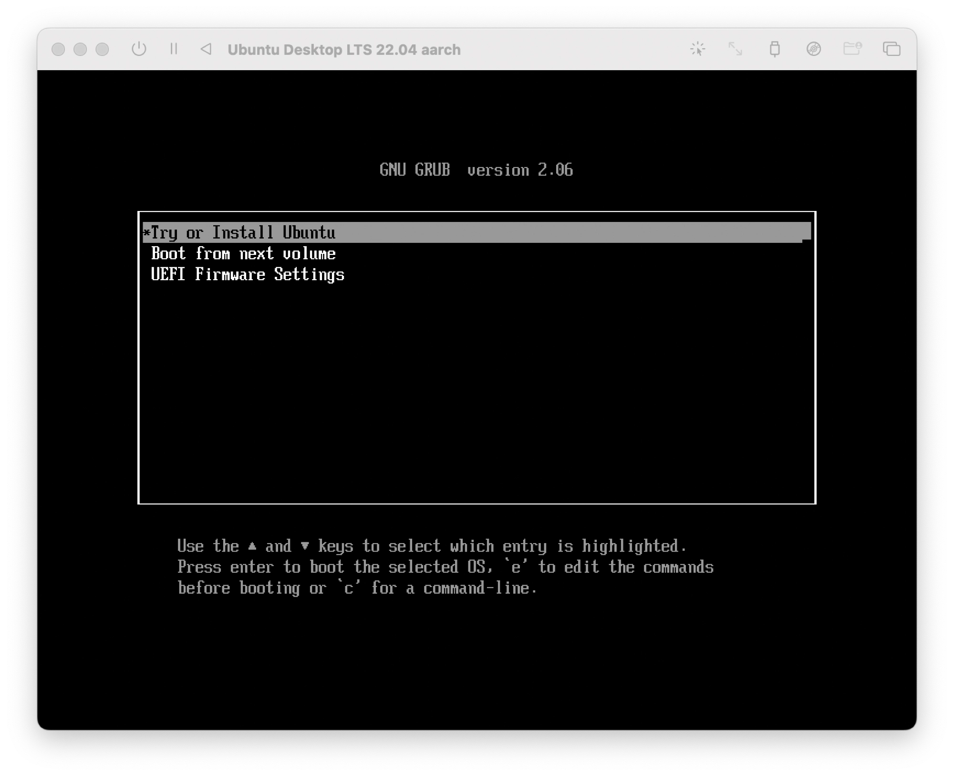Minimize the VM window with the middle traffic-light button
Viewport: 954px width, 776px height.
point(80,49)
